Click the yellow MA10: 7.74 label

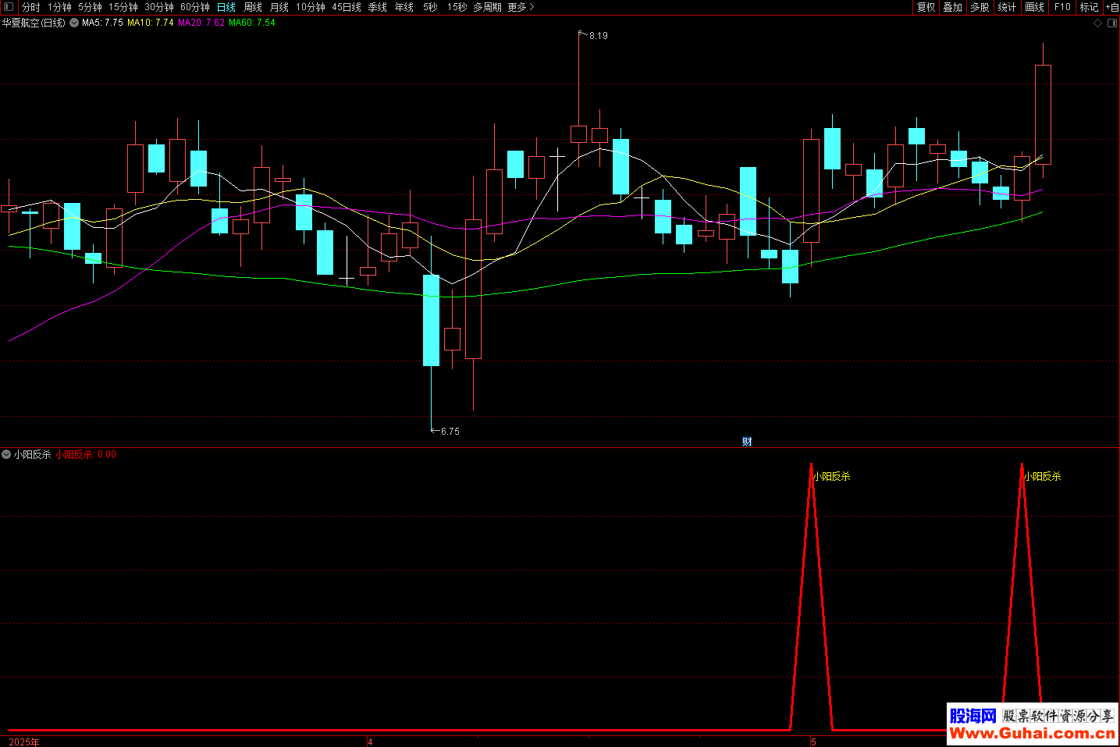[x=151, y=23]
